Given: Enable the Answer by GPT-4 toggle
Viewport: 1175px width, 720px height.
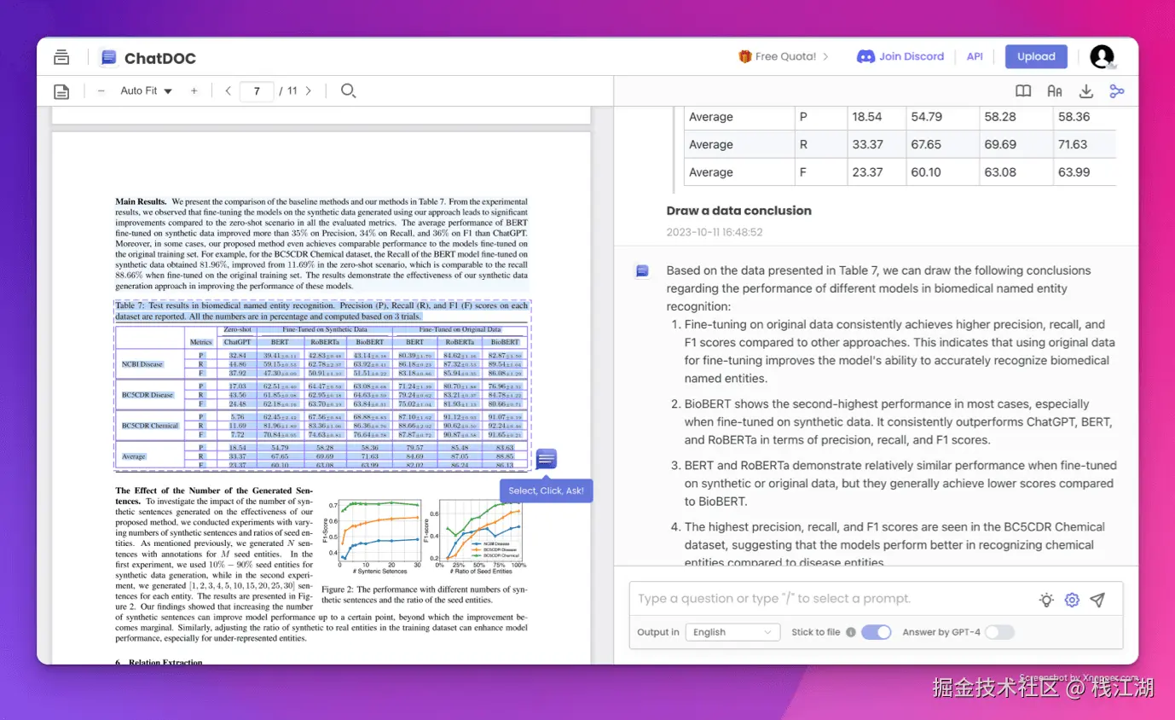Looking at the screenshot, I should (x=1000, y=632).
